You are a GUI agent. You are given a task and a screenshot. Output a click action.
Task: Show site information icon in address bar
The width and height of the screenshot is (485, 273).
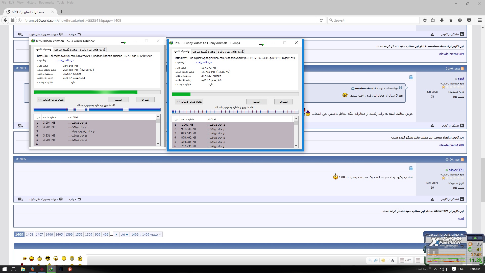coord(19,20)
